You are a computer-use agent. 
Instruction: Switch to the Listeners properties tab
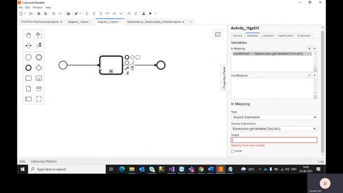tap(268, 36)
